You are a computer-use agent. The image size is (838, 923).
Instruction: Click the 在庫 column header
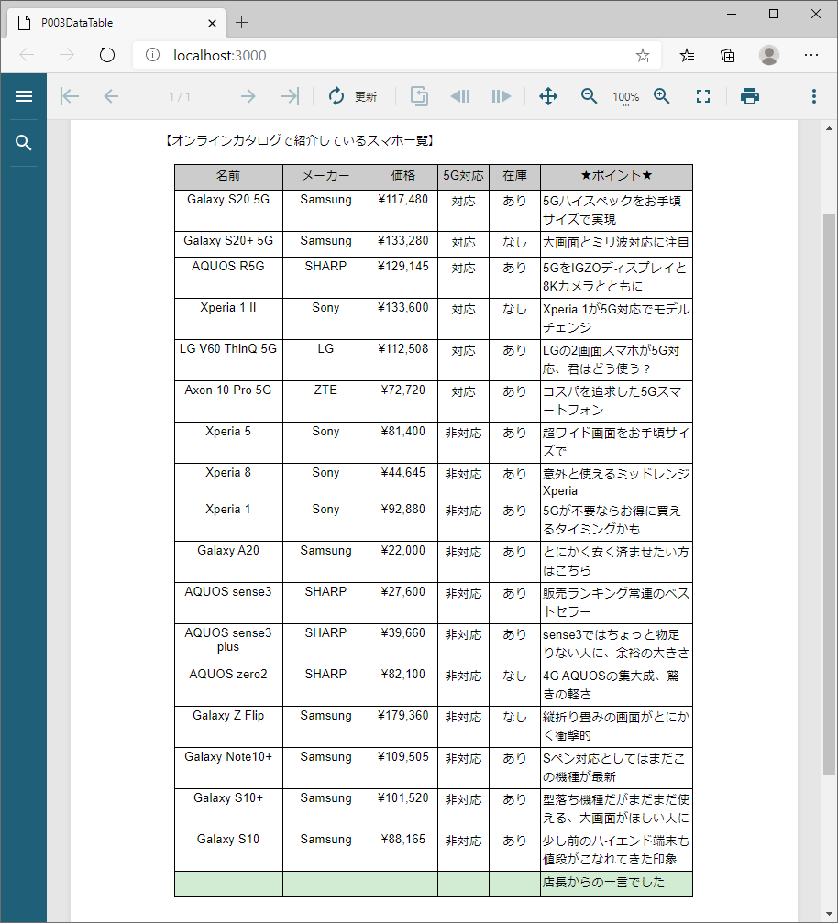[514, 177]
